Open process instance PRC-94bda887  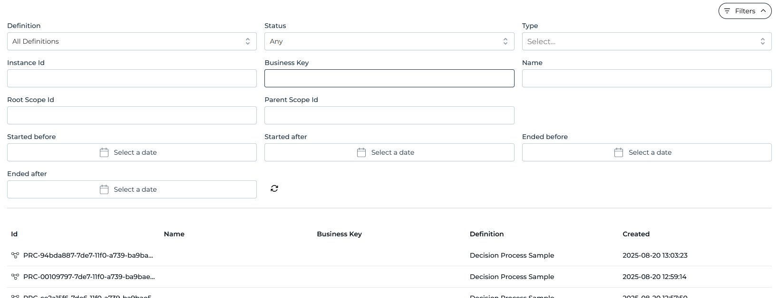[88, 255]
